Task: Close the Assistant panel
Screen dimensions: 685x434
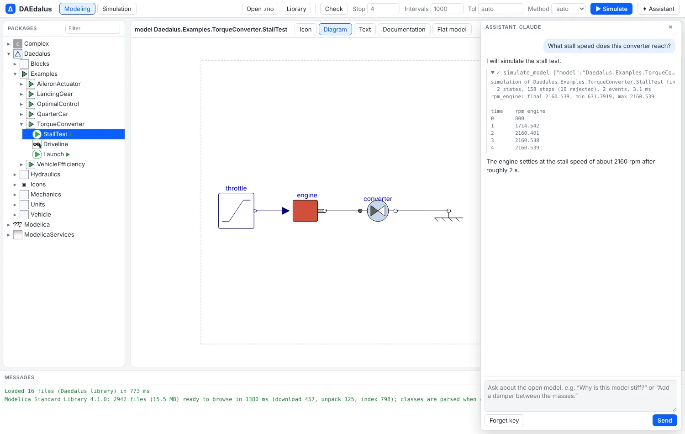Action: (x=670, y=27)
